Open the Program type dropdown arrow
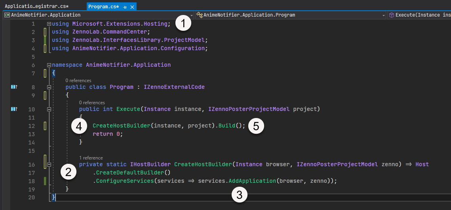 [384, 15]
